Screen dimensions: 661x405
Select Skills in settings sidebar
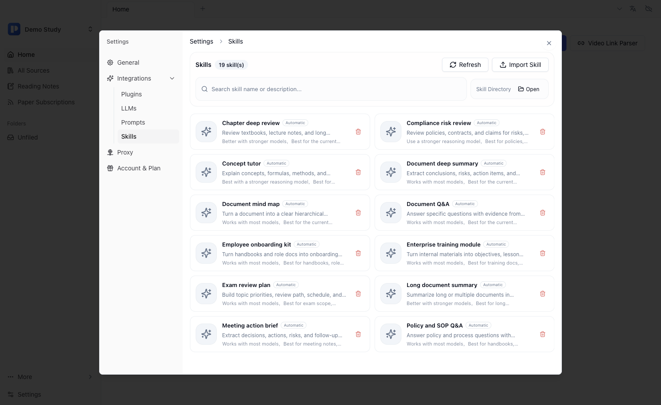pyautogui.click(x=148, y=136)
